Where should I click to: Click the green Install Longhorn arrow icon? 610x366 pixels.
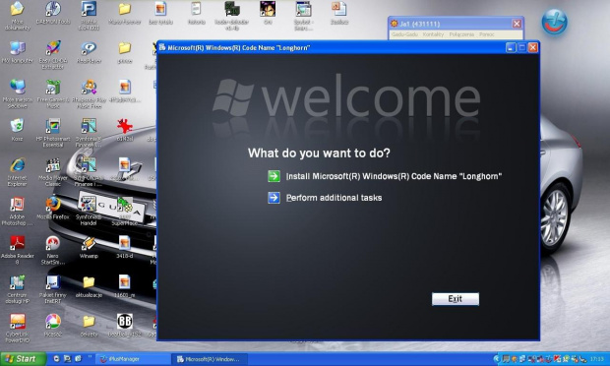[x=274, y=176]
